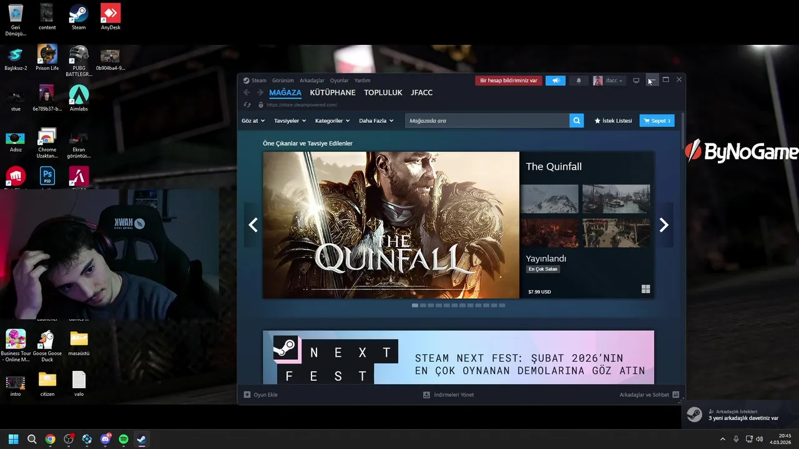Select the masaüstü folder on desktop
The image size is (799, 449).
point(79,344)
